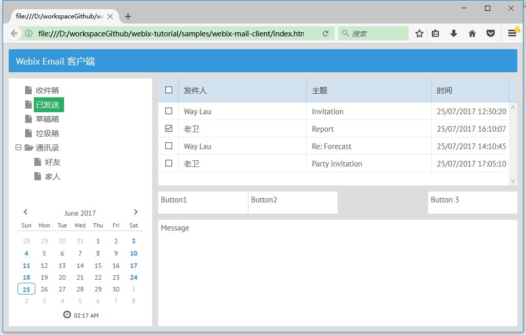Uncheck the Report email row checkbox
Screen dimensions: 526x335
click(x=169, y=129)
